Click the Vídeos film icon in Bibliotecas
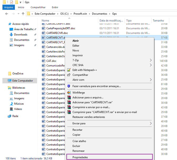The image size is (177, 160). pos(11,109)
